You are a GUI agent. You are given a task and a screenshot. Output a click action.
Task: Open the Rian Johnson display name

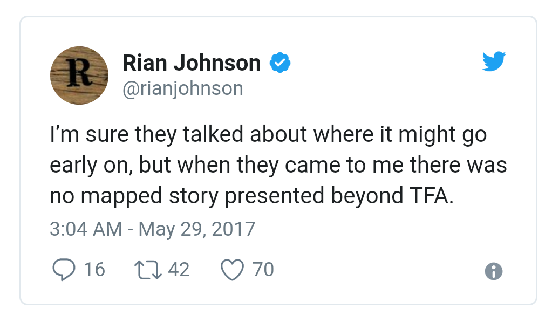192,63
